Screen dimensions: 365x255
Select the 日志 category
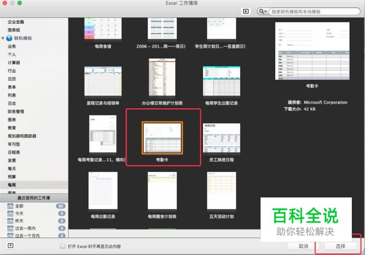[12, 103]
